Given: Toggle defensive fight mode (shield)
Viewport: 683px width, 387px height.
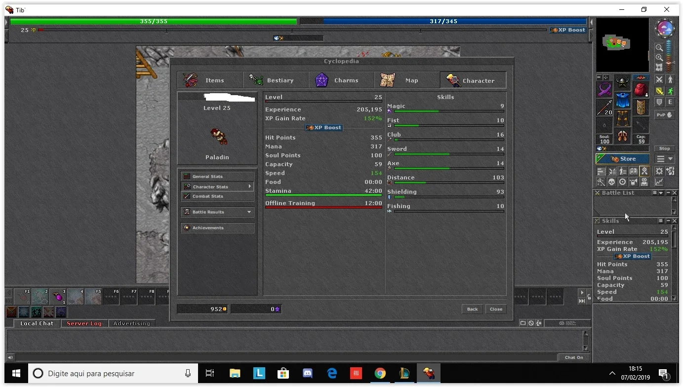Looking at the screenshot, I should point(659,102).
